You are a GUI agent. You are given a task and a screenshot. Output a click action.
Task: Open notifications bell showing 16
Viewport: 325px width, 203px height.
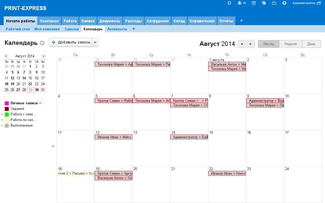[x=240, y=3]
